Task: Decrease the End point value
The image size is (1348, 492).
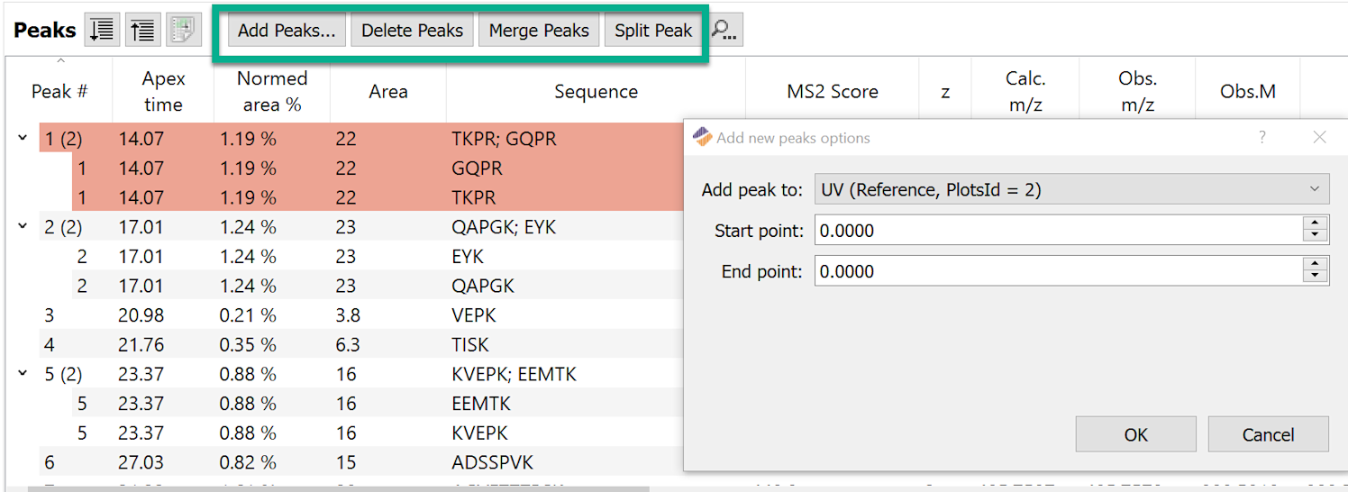Action: [x=1316, y=277]
